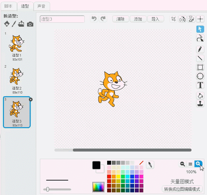Open the 造型 tab
This screenshot has height=195, width=207.
tap(25, 6)
